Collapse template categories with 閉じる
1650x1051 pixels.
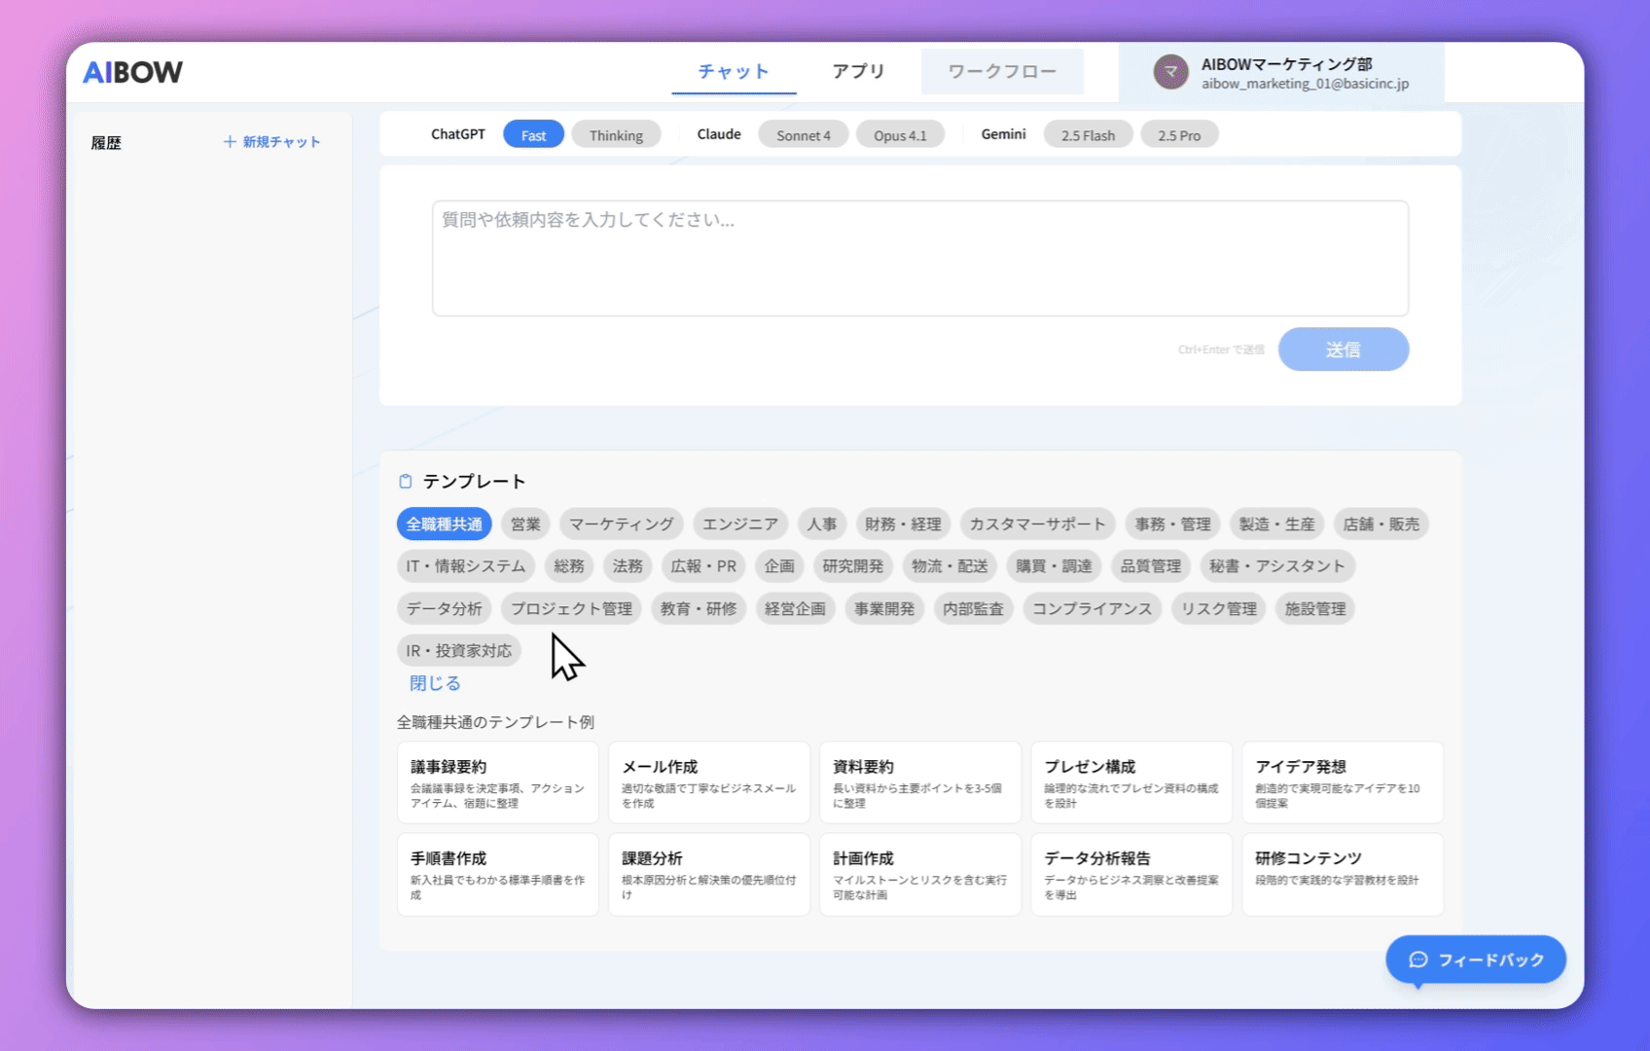(435, 683)
